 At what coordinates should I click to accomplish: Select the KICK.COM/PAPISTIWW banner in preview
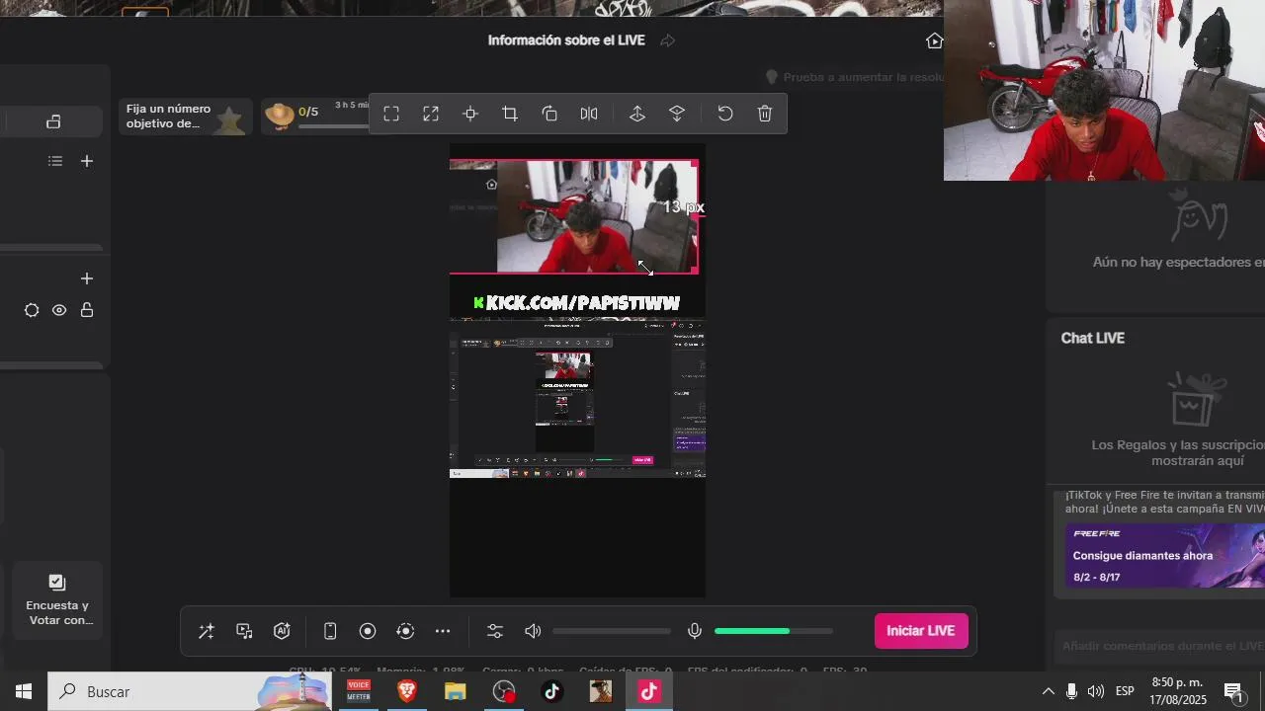[577, 302]
